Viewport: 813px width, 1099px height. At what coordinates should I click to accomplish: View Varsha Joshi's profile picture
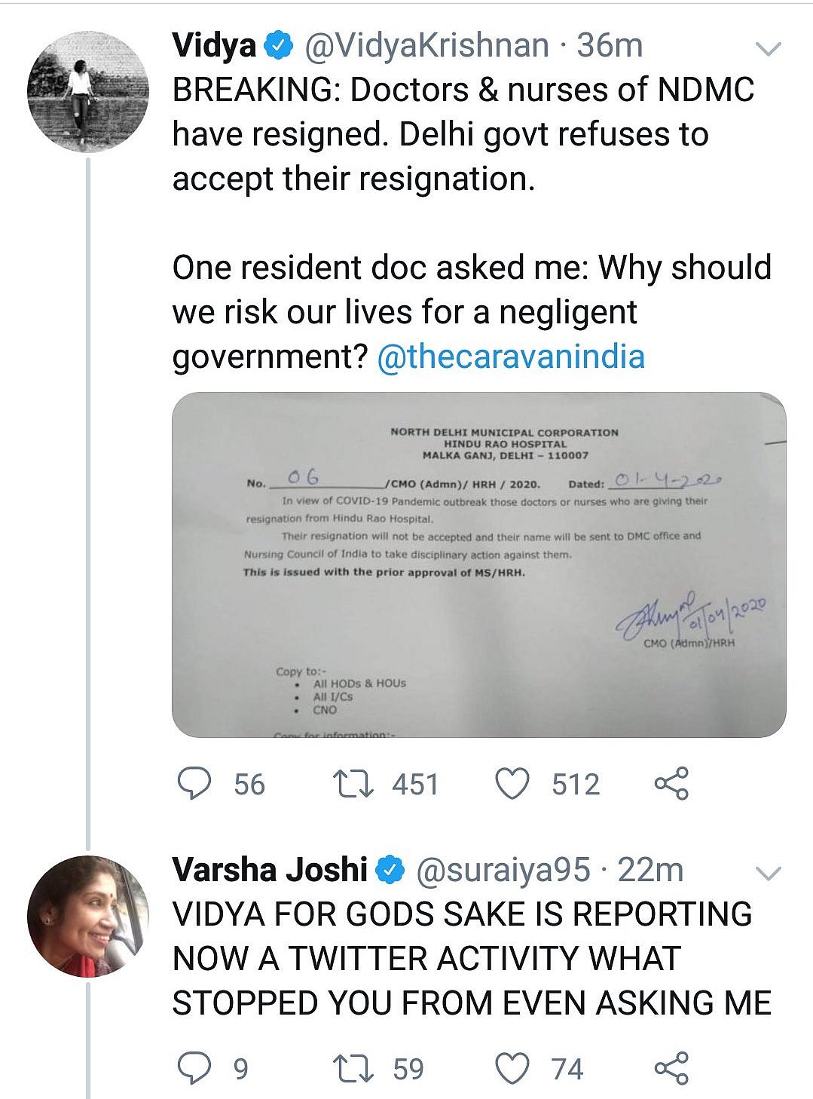click(x=88, y=916)
